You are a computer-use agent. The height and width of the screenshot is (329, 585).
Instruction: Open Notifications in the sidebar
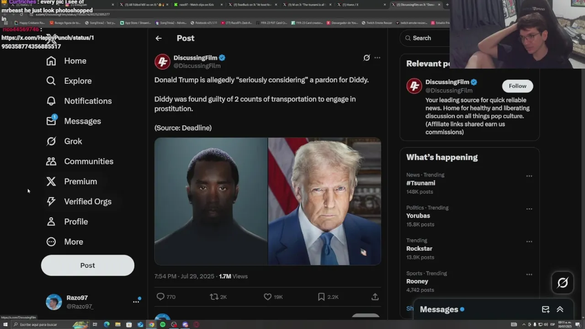coord(79,101)
